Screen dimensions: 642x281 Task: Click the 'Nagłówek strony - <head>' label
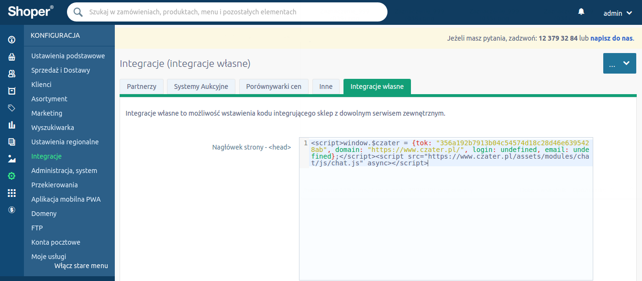(x=252, y=147)
